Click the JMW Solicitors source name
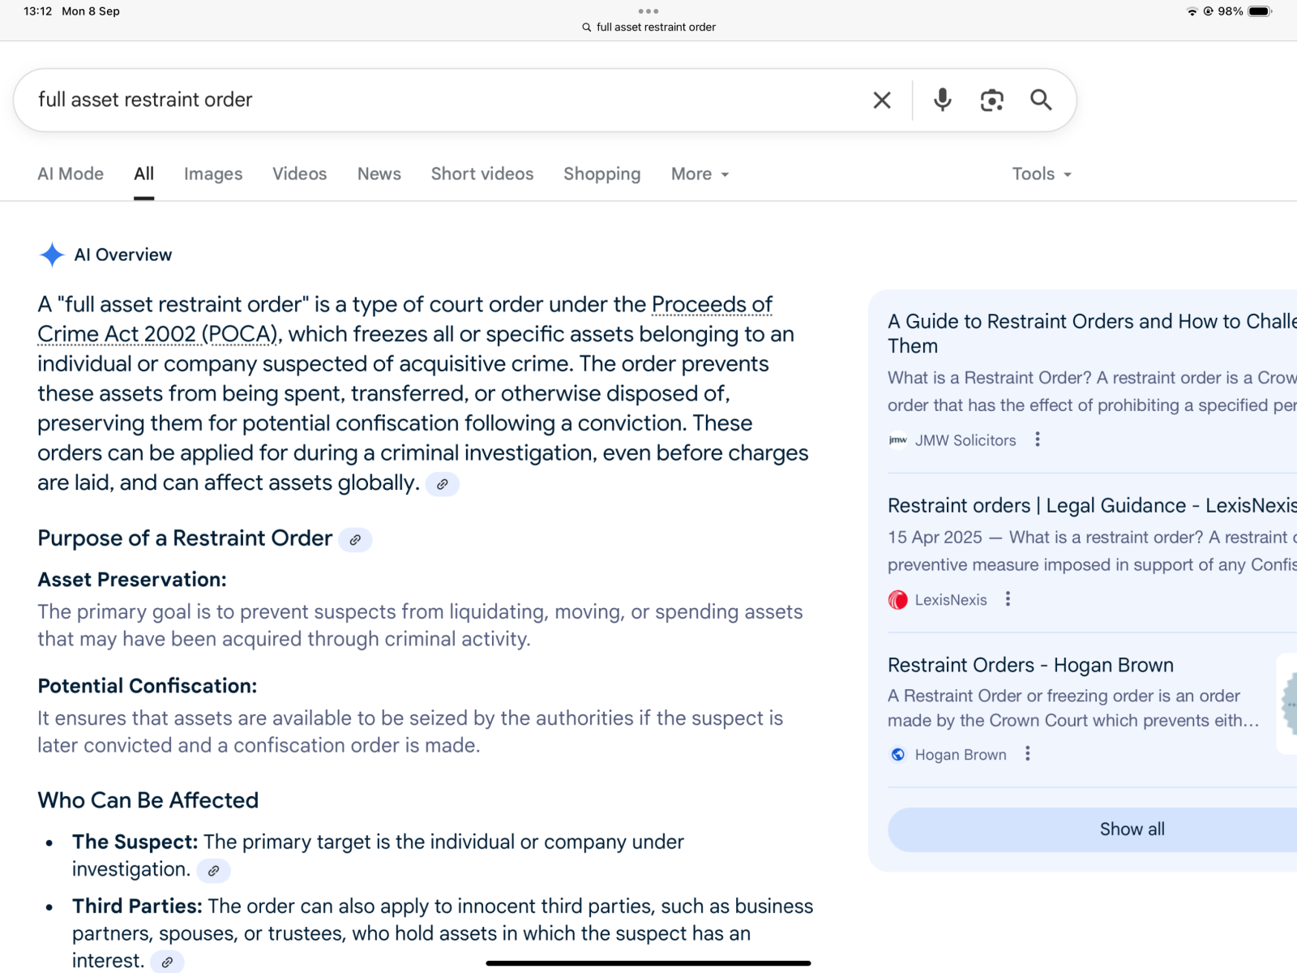This screenshot has width=1297, height=973. tap(965, 440)
